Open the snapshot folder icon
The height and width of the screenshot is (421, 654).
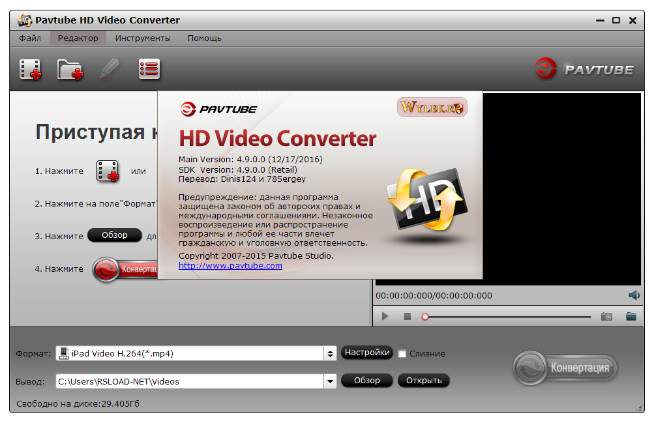pyautogui.click(x=631, y=317)
